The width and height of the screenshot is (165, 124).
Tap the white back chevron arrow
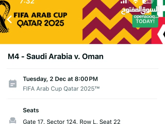tap(10, 20)
